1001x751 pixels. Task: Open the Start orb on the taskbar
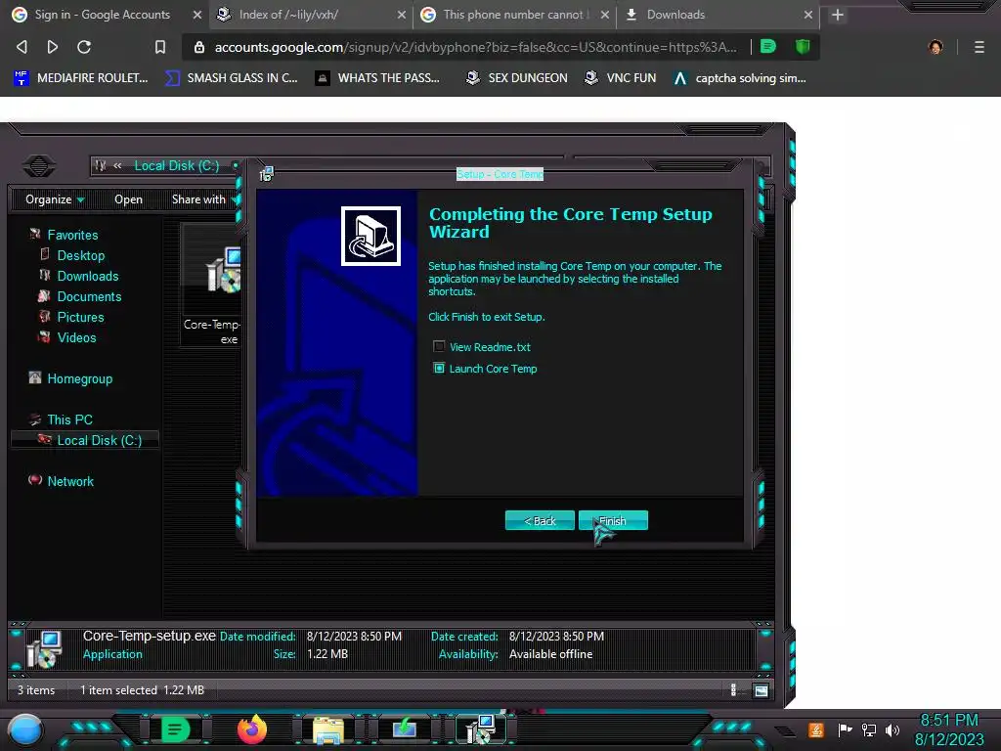point(25,729)
